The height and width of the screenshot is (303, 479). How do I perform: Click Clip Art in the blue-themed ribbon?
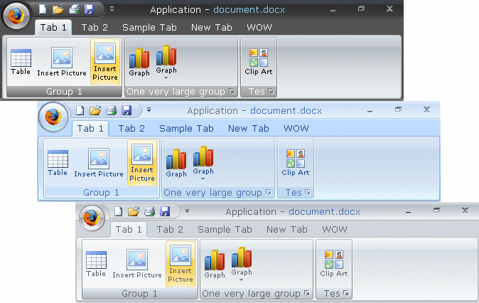point(295,162)
